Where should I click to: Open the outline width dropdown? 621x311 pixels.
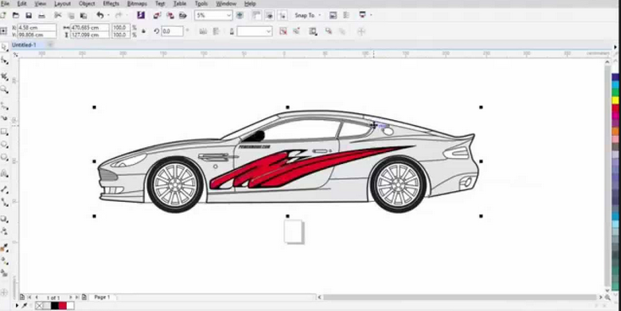pyautogui.click(x=255, y=31)
